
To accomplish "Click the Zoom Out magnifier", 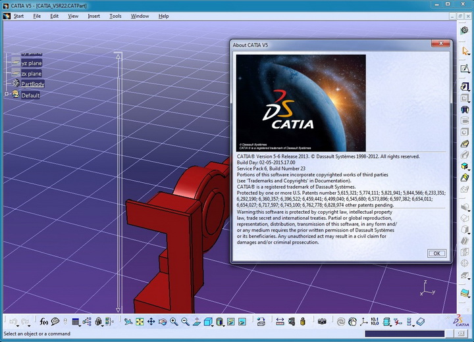I will (x=185, y=322).
